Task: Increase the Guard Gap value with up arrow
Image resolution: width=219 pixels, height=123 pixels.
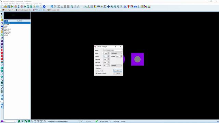Action: [109, 65]
